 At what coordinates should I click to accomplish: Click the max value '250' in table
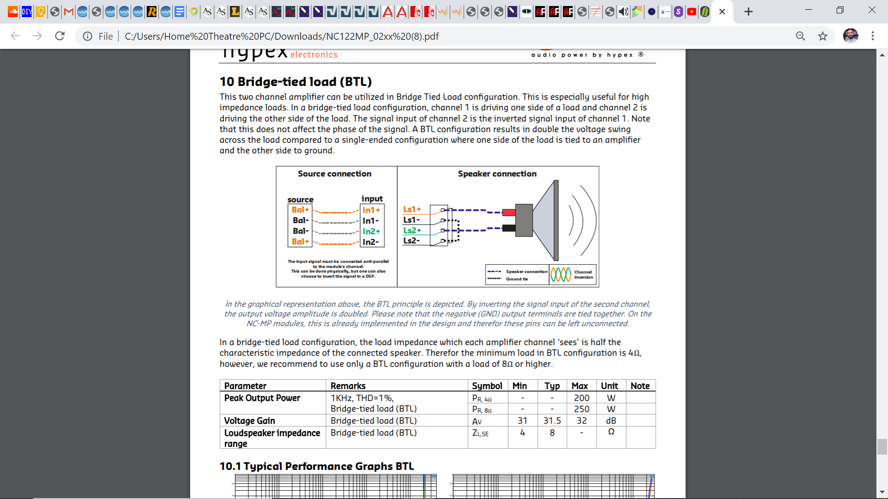coord(581,409)
